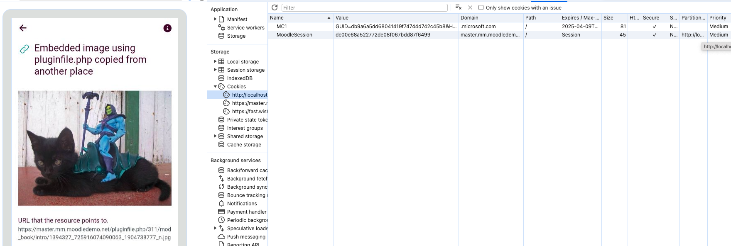Expand Shared storage tree node

pos(215,136)
